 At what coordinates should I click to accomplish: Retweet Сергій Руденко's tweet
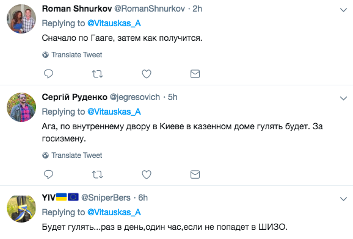coord(98,174)
